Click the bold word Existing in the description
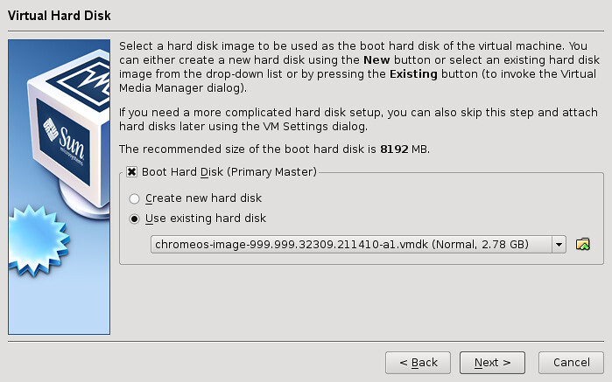 (x=413, y=74)
